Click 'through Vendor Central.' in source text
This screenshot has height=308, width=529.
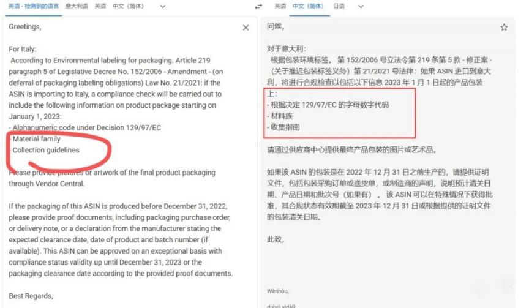click(x=47, y=184)
